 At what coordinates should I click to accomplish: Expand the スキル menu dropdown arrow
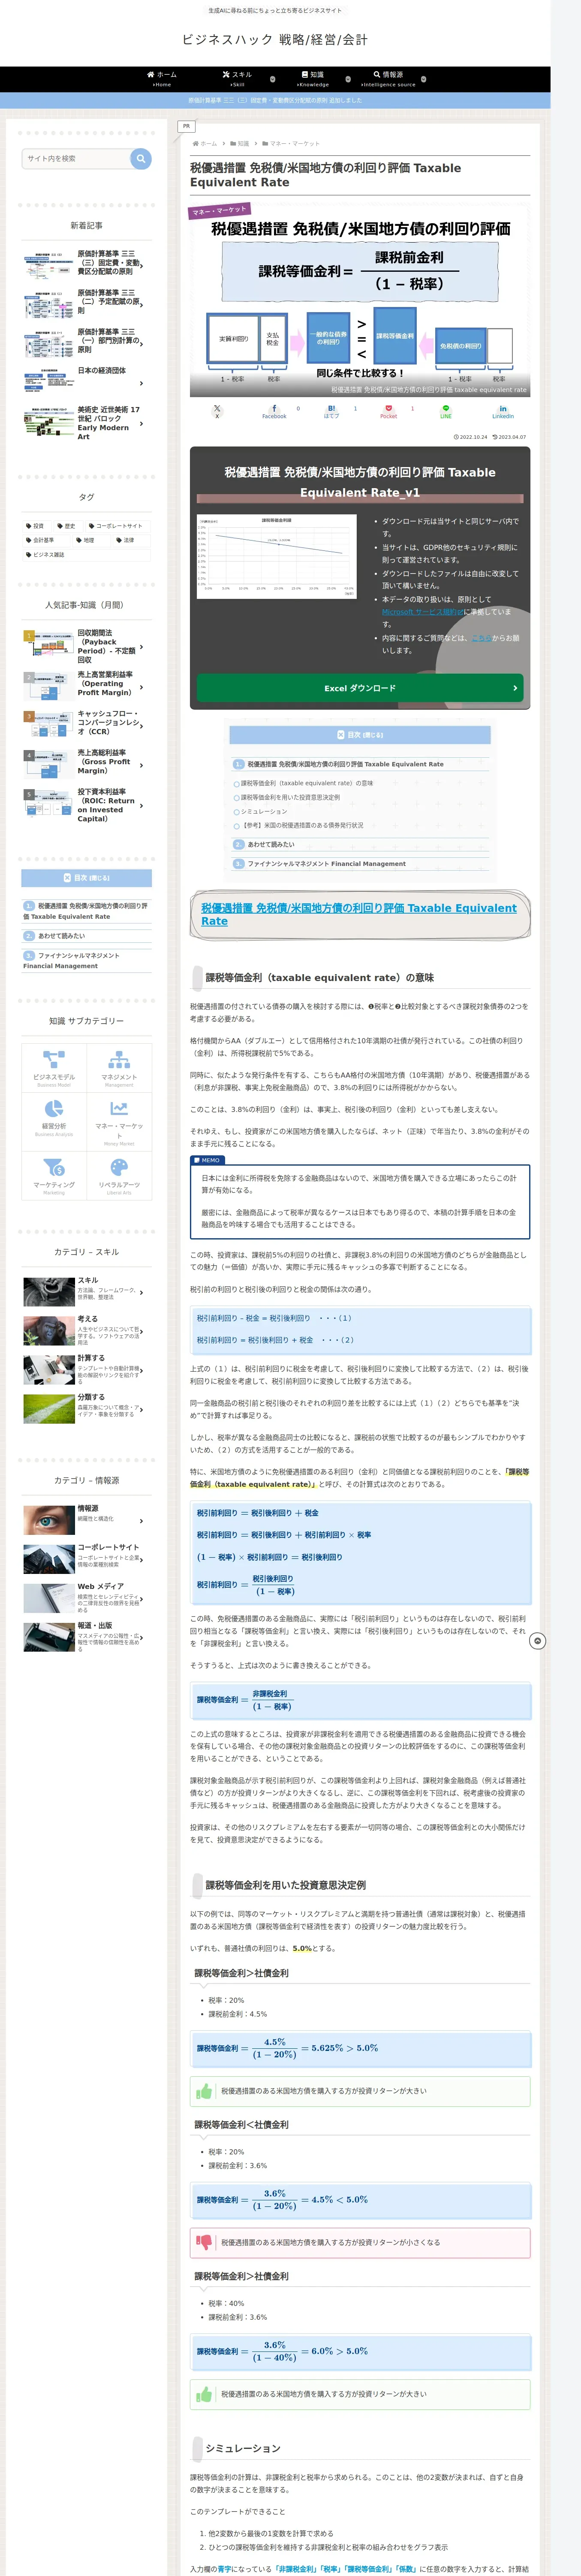coord(273,79)
